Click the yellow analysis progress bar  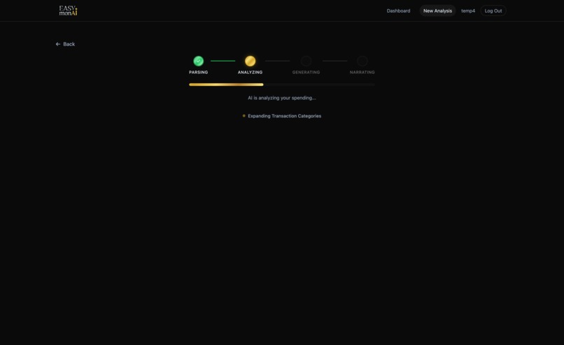click(x=226, y=85)
